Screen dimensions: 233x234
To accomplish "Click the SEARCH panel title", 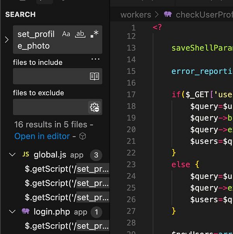I will (21, 14).
